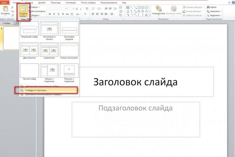The image size is (235, 157).
Task: Pick the Пустой слайд layout thumbnail
Action: (29, 71)
